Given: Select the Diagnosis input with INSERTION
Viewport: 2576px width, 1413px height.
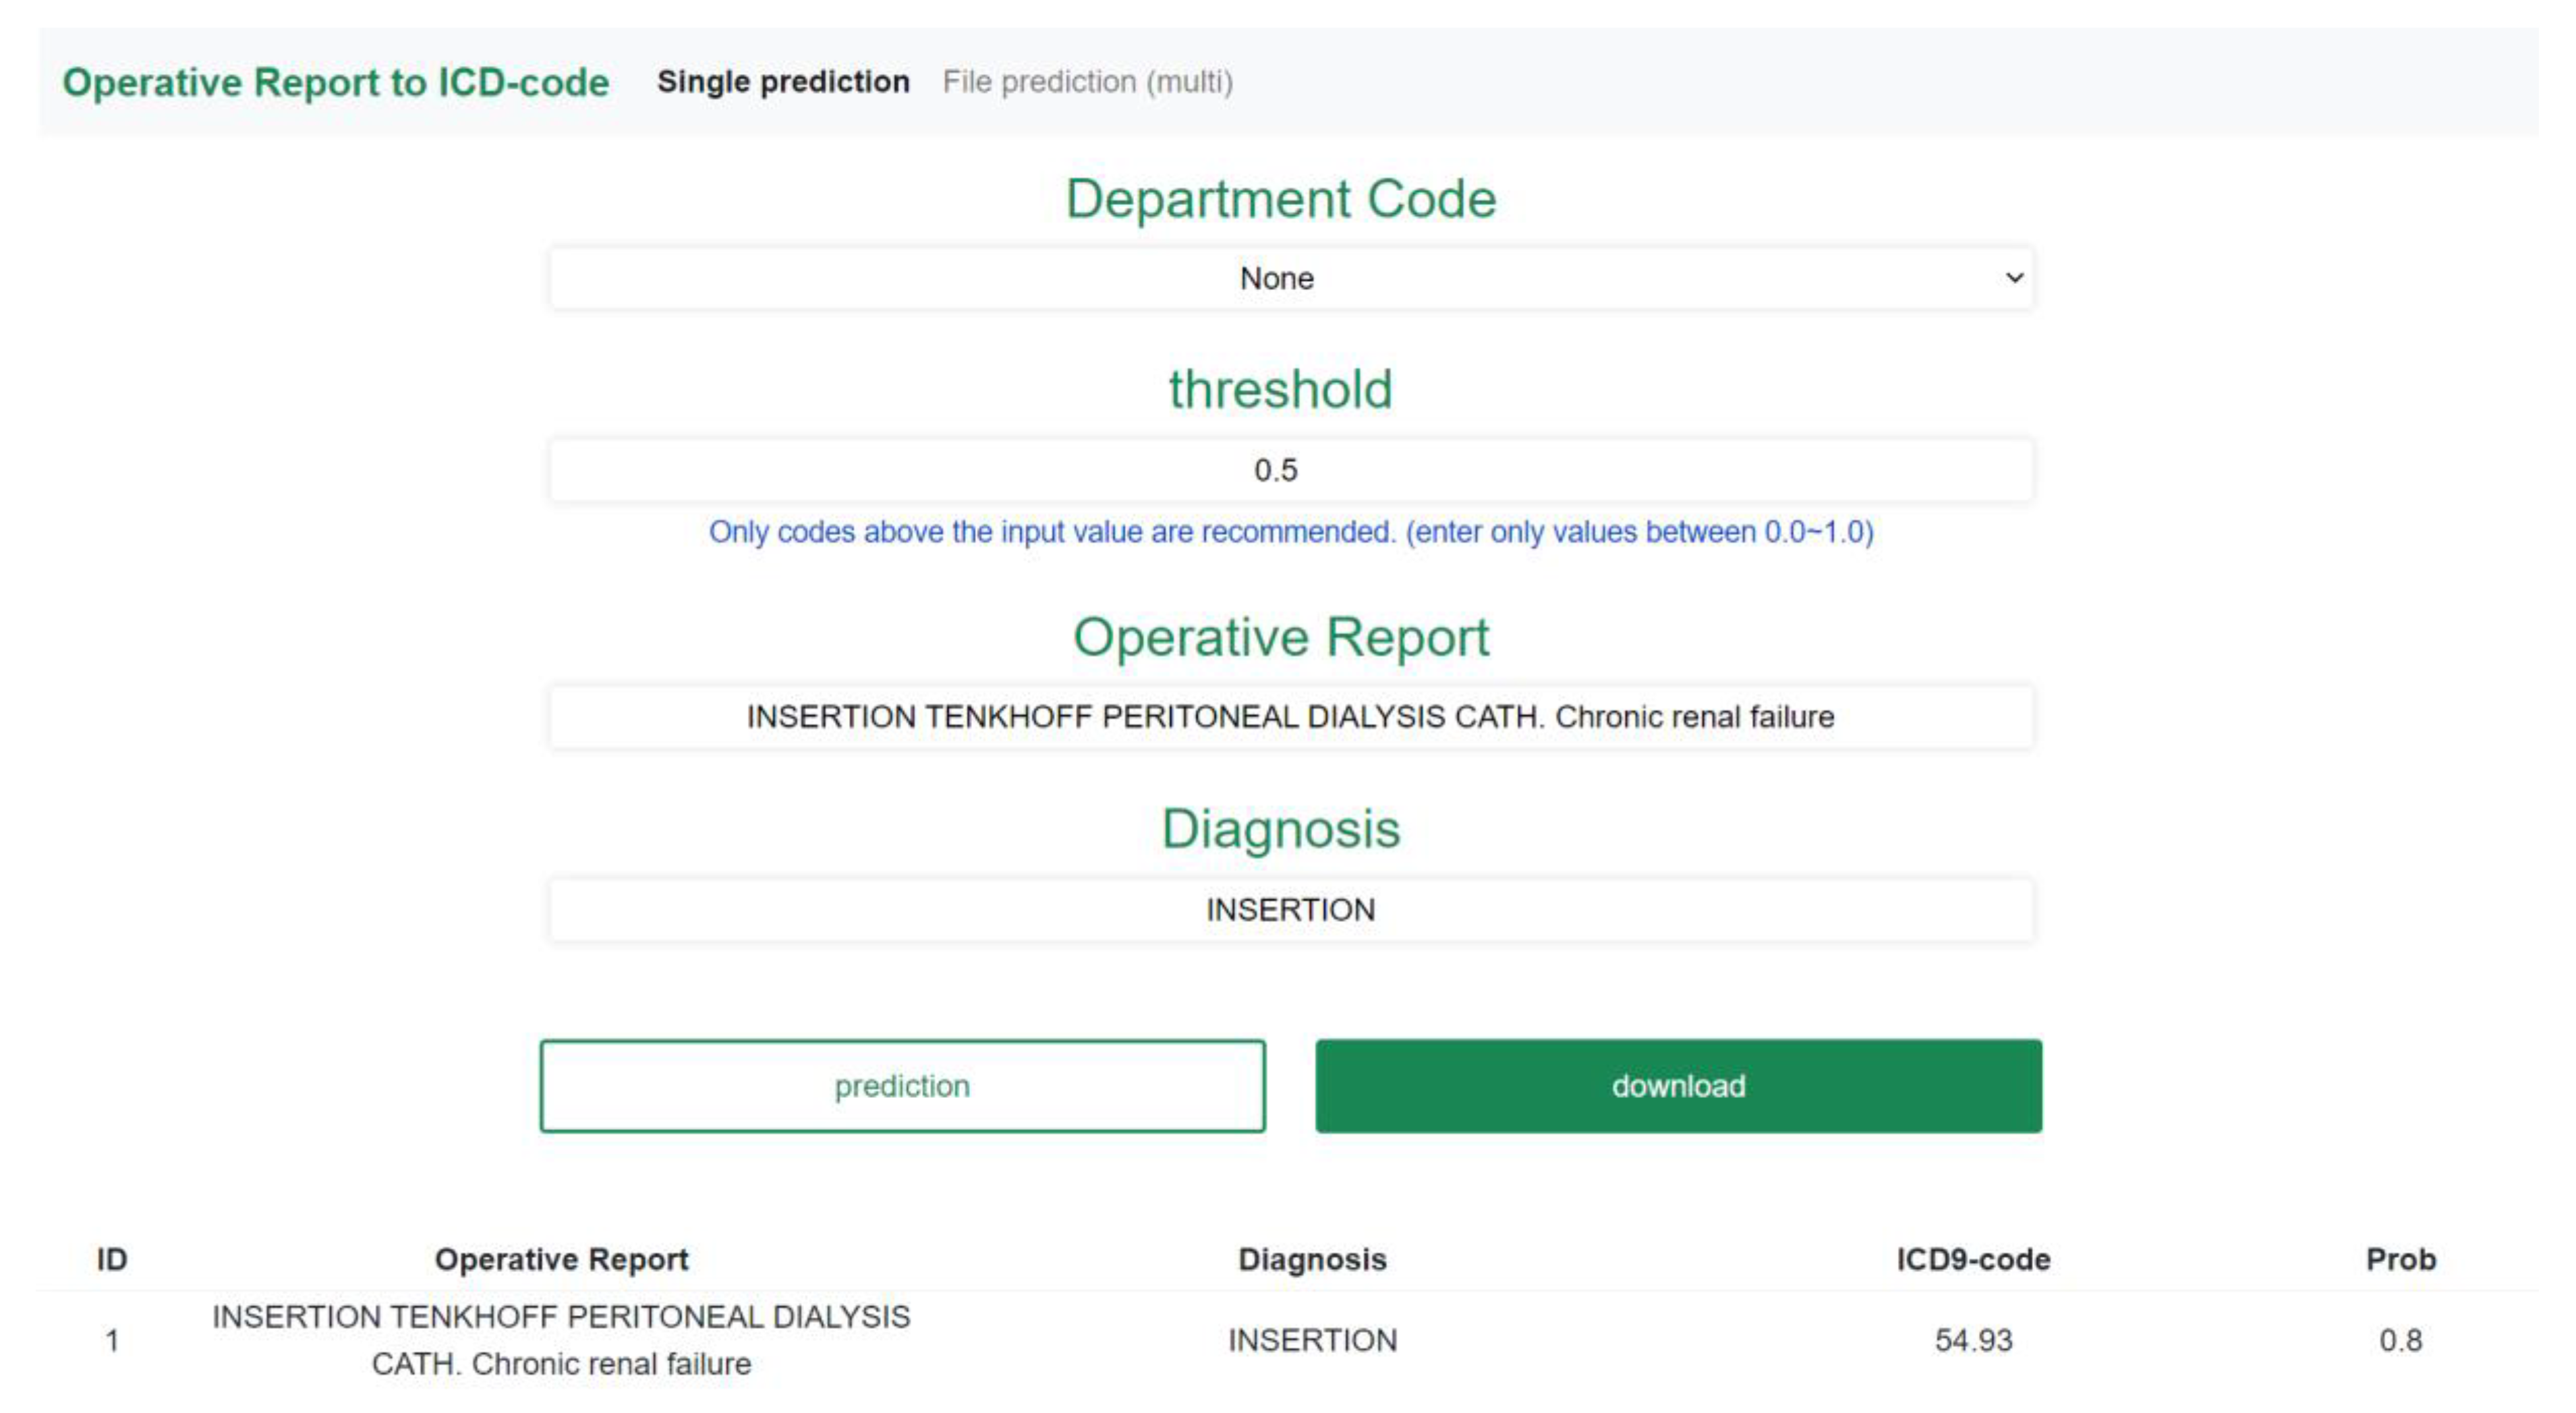Looking at the screenshot, I should [1290, 910].
